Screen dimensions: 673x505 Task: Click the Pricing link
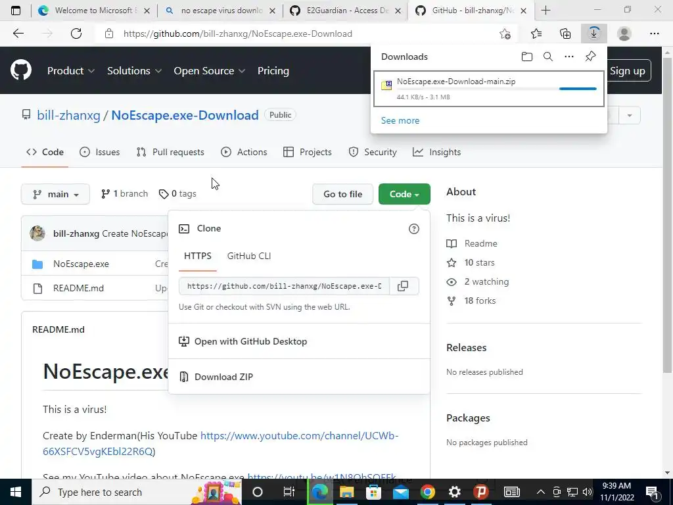[273, 71]
